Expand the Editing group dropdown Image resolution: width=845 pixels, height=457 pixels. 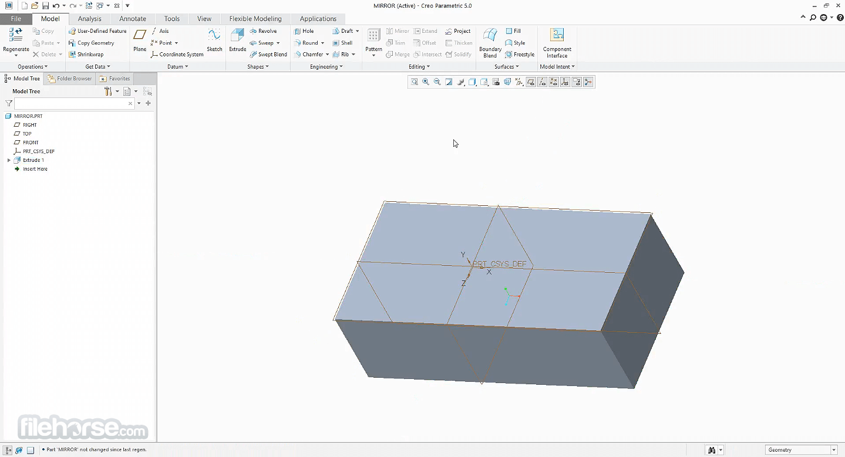click(419, 67)
